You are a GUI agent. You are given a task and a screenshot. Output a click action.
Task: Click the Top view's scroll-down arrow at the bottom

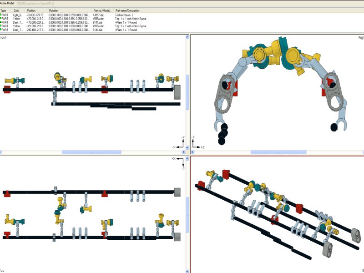(x=187, y=271)
